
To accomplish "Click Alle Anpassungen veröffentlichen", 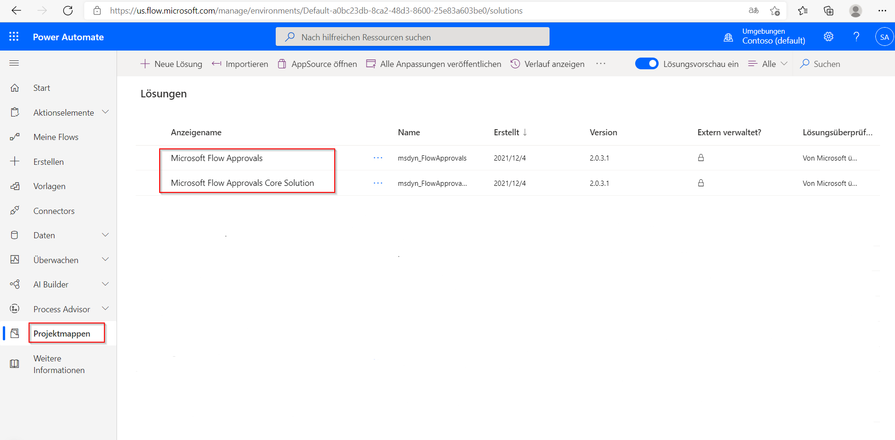I will point(433,64).
